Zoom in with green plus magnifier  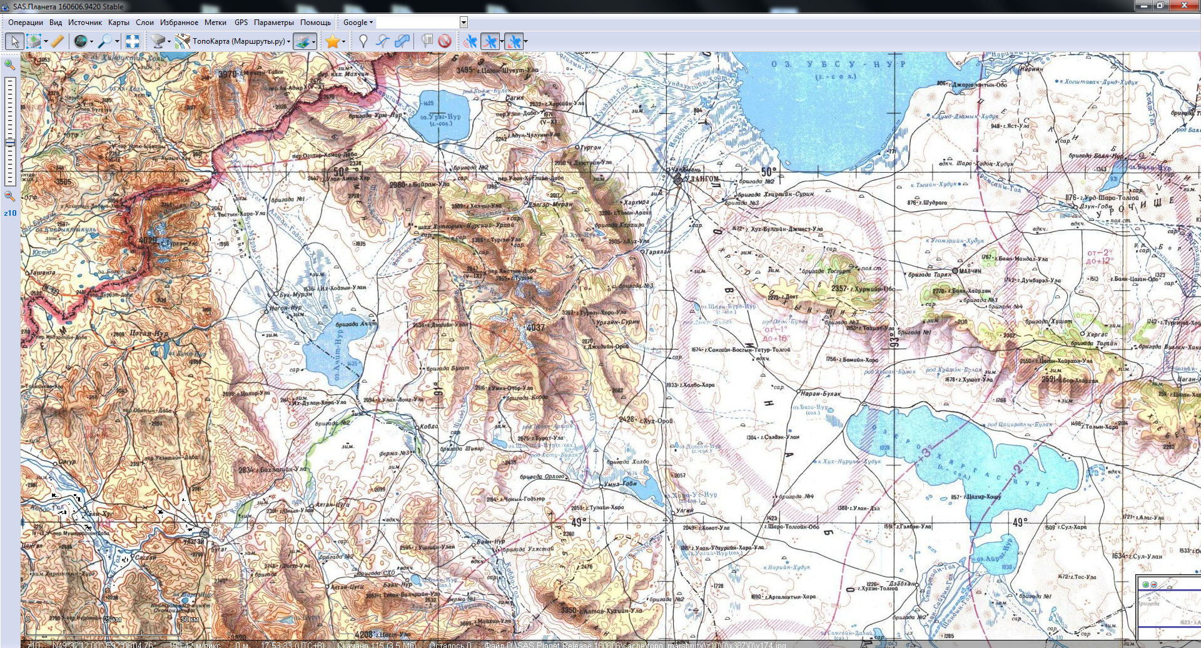point(10,64)
